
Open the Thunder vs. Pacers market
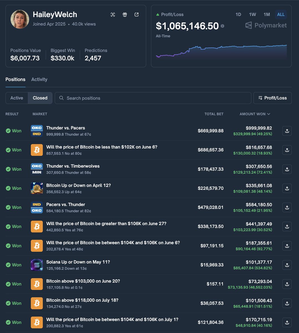coord(65,128)
